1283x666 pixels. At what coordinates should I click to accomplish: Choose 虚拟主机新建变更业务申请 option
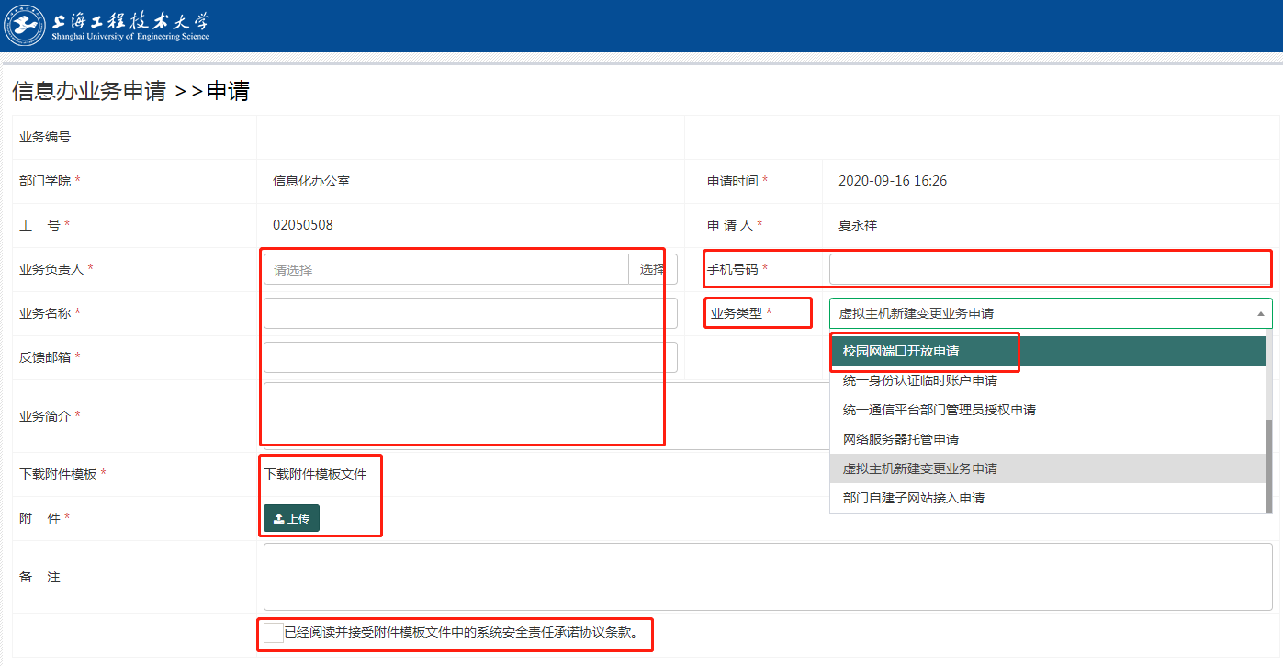(x=919, y=468)
